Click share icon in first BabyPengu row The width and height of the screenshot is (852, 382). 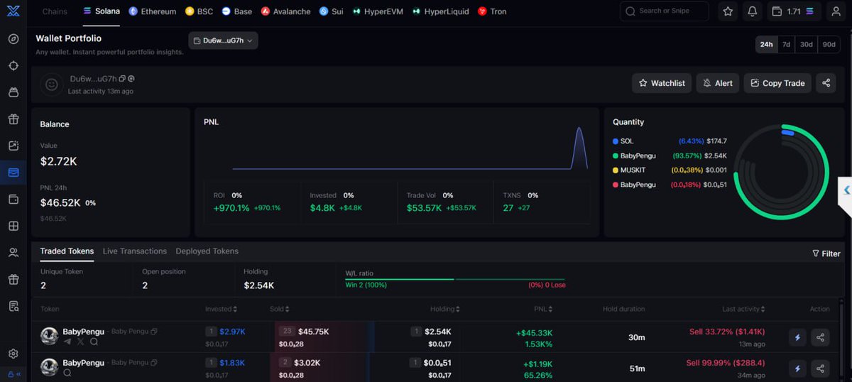click(820, 337)
